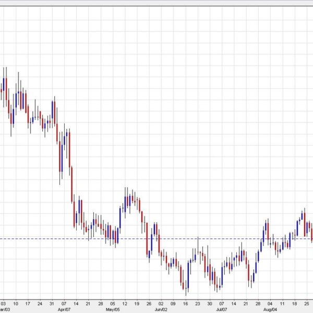Screen dimensions: 313x313
Task: Click the highest candle in early March
Action: pos(5,82)
